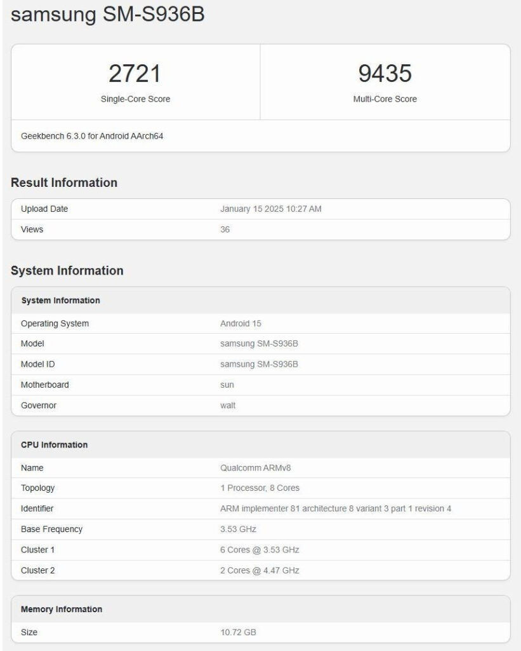Click the Result Information heading
Screen dimensions: 521x651
click(x=64, y=182)
